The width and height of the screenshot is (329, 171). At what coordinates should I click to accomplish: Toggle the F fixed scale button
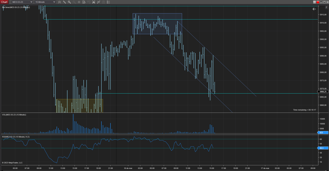pyautogui.click(x=327, y=7)
